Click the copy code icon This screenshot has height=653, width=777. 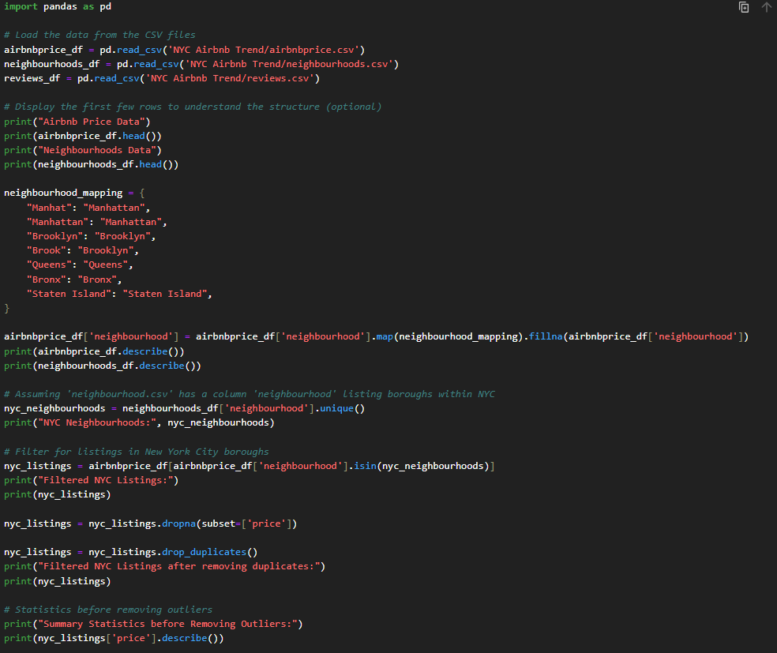coord(743,7)
